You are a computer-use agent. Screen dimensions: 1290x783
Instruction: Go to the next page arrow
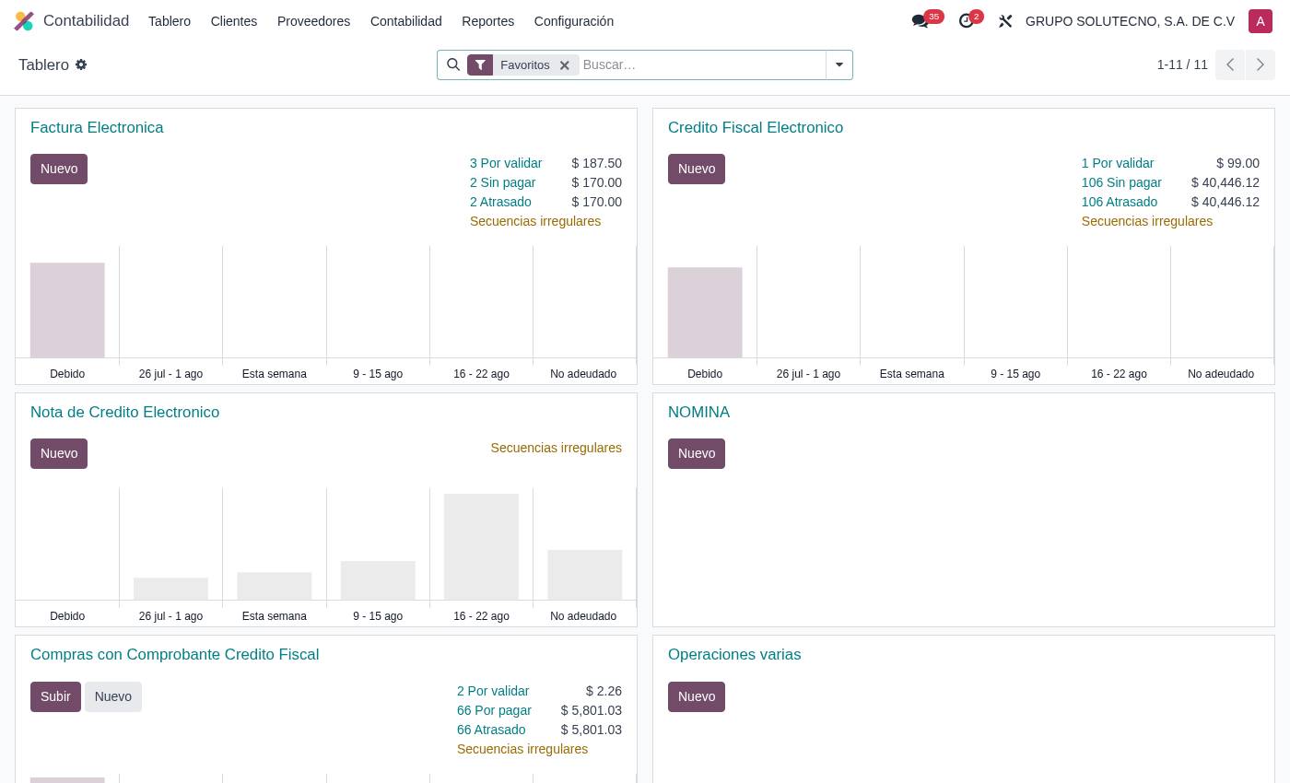1261,64
